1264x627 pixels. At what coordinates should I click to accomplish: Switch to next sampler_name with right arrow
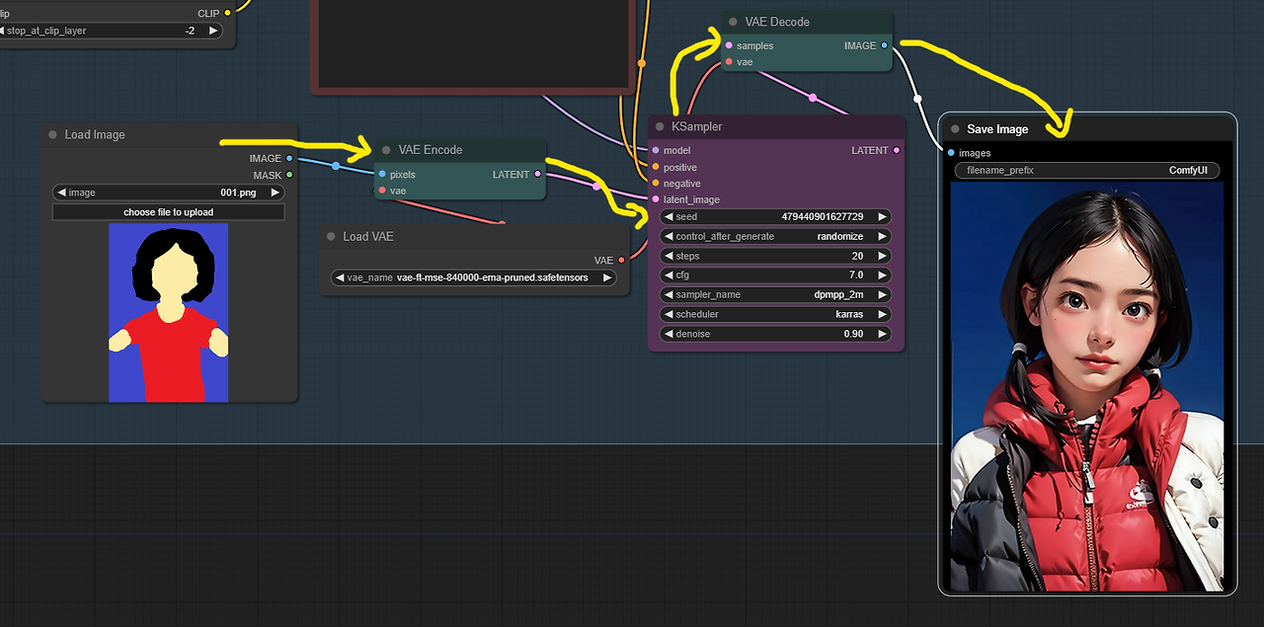click(882, 294)
